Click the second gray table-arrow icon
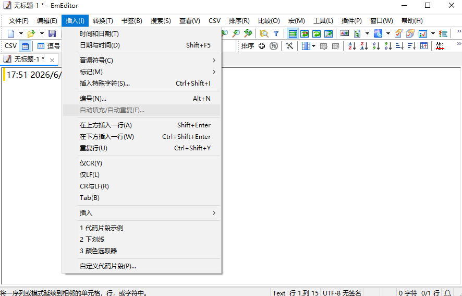 coord(335,46)
